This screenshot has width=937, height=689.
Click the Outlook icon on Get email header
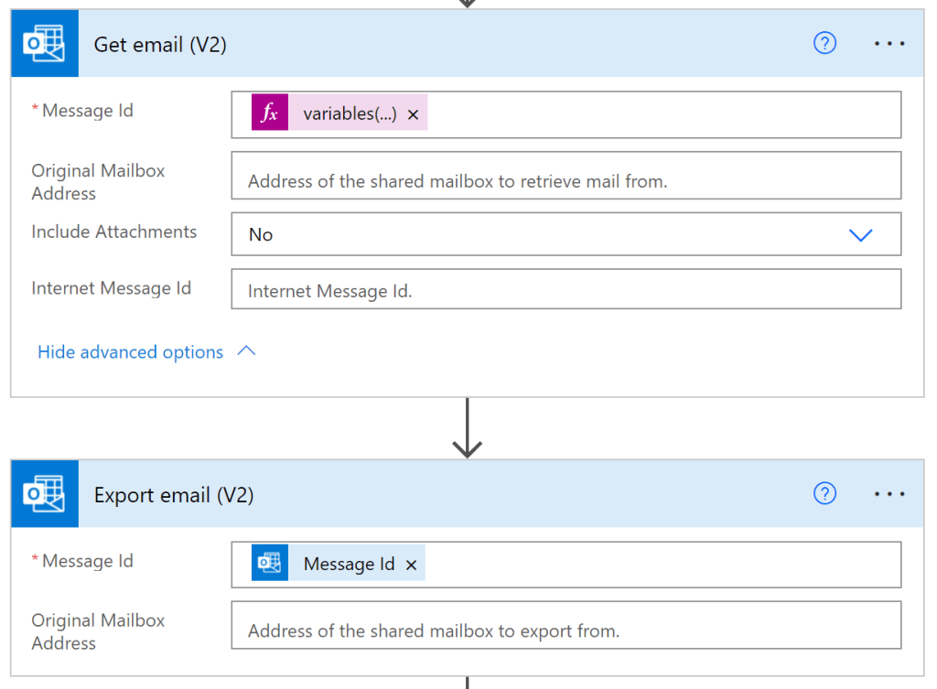coord(44,44)
